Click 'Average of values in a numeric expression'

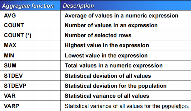pos(121,16)
